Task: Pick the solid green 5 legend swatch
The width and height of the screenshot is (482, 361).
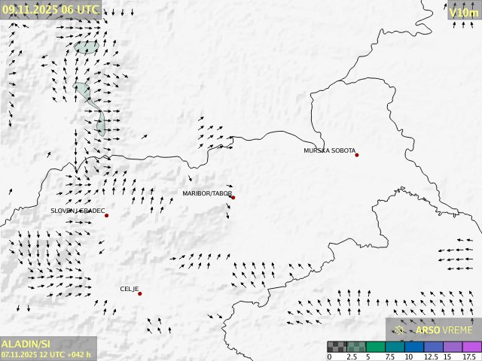Action: point(375,347)
